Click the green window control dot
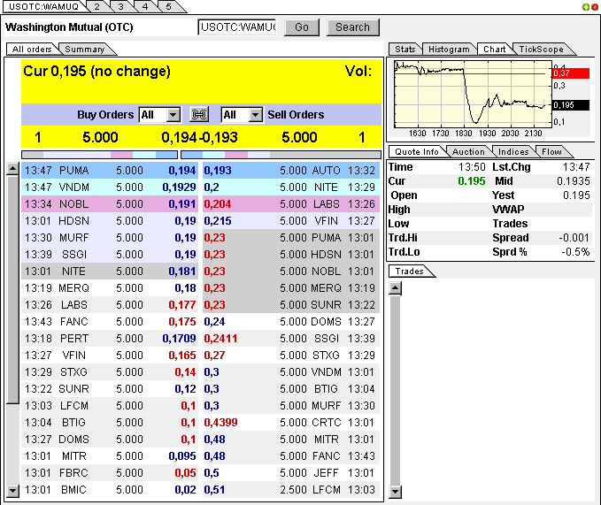The height and width of the screenshot is (505, 601). (x=585, y=7)
